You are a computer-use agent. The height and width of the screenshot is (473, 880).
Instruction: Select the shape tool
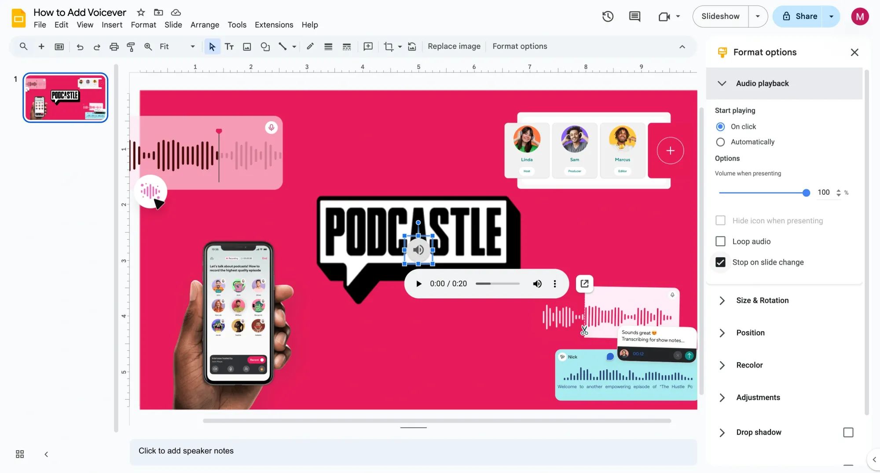pos(265,46)
